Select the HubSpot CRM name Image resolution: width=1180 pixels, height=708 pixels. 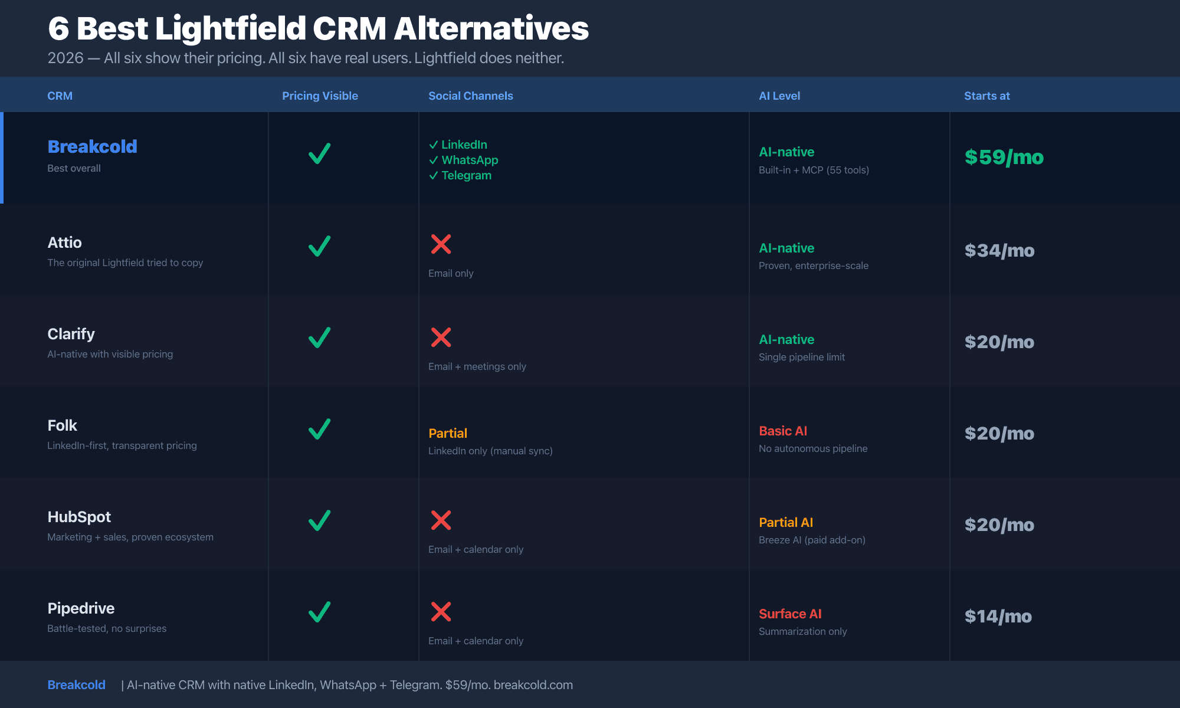79,517
